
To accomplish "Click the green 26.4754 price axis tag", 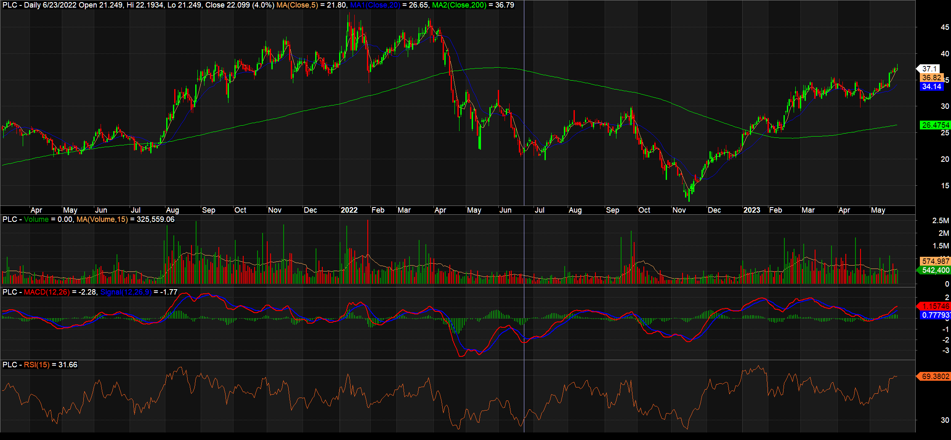I will (935, 125).
